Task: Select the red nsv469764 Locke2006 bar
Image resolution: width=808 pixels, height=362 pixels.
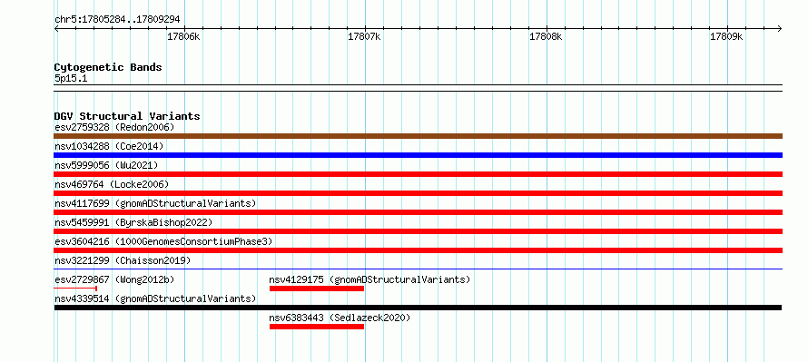Action: tap(418, 193)
